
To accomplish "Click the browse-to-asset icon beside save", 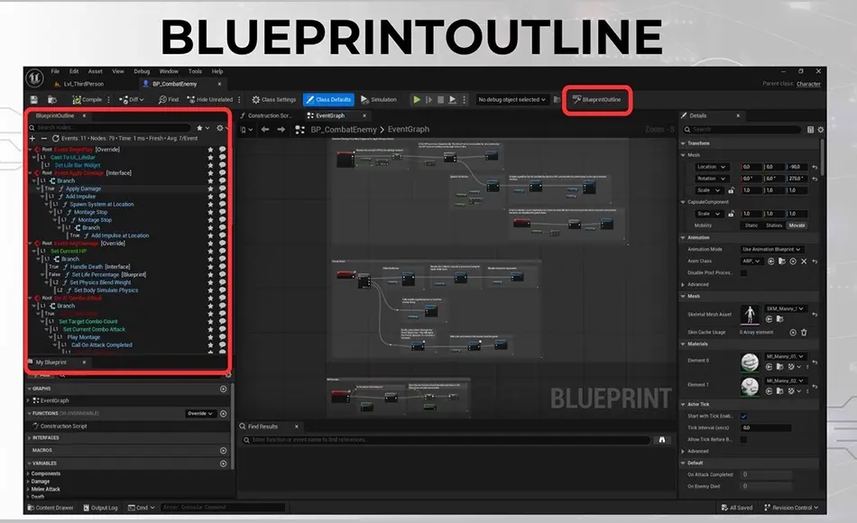I will point(52,99).
